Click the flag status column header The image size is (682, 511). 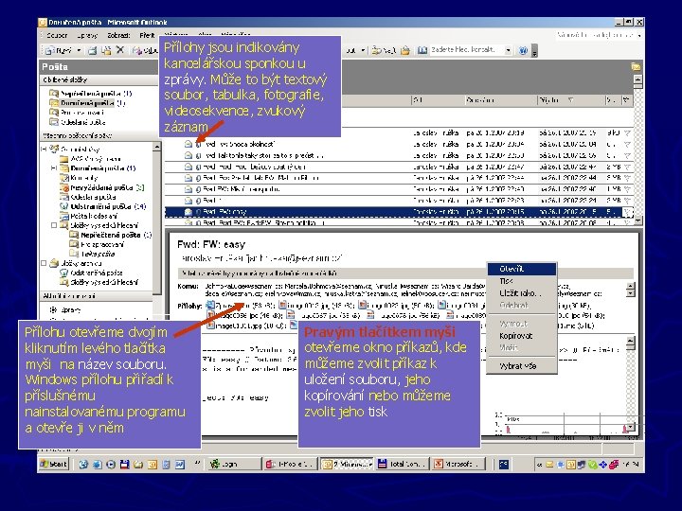tap(626, 100)
